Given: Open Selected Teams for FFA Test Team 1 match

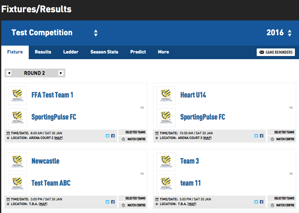Looking at the screenshot, I should coord(133,132).
